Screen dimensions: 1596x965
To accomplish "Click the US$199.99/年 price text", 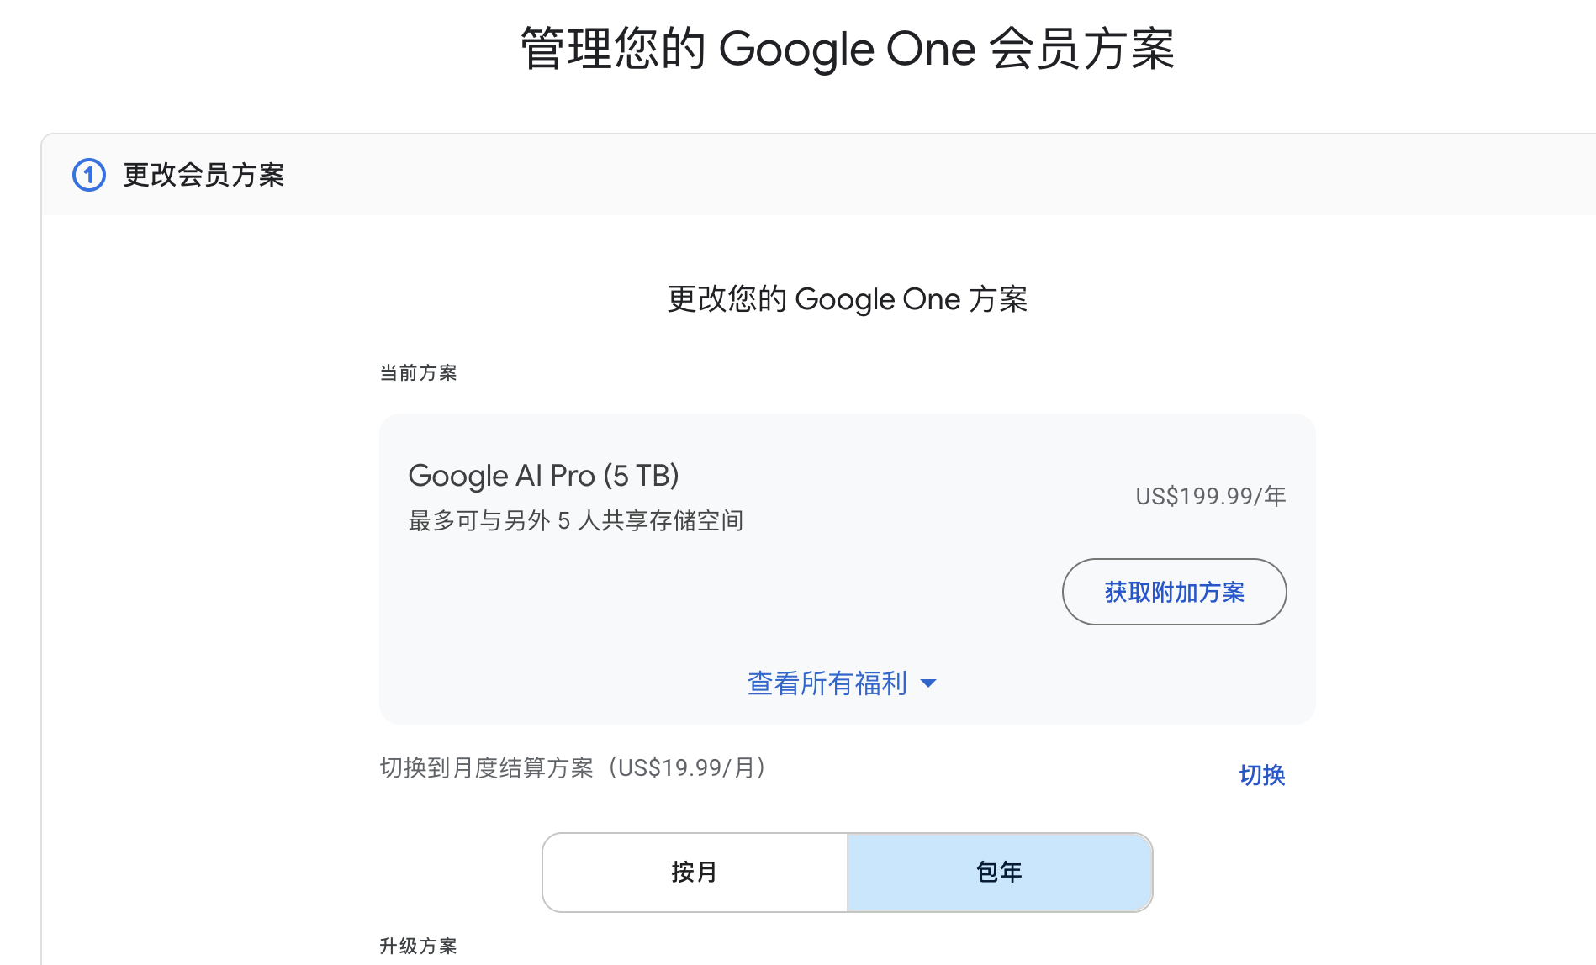I will tap(1211, 496).
